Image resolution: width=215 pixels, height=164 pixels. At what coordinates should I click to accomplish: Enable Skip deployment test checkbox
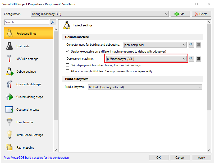tap(68, 65)
